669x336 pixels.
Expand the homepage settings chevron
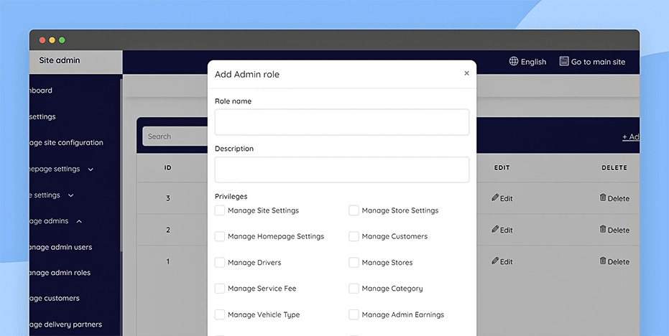91,169
